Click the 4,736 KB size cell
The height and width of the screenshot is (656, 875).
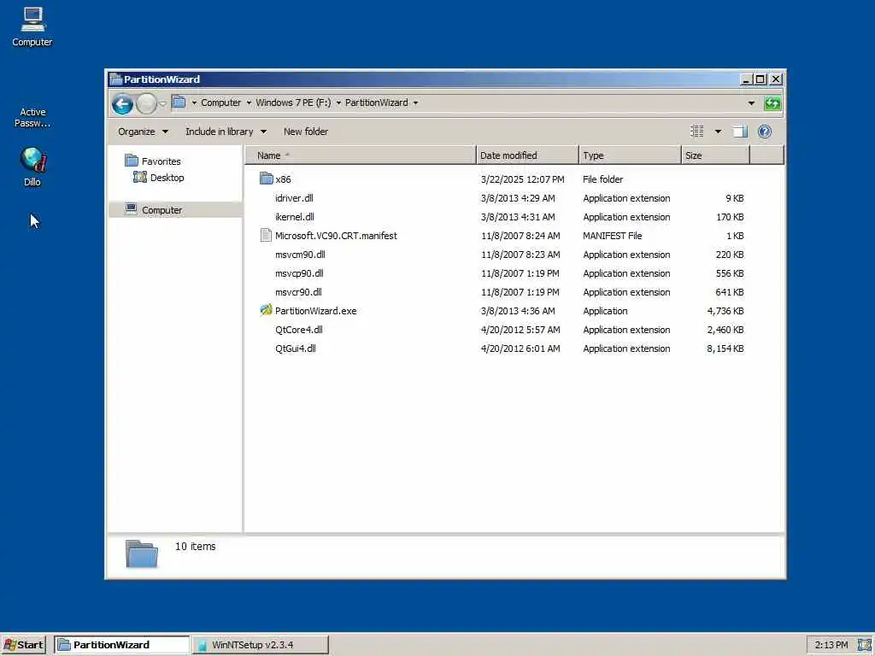pos(725,311)
